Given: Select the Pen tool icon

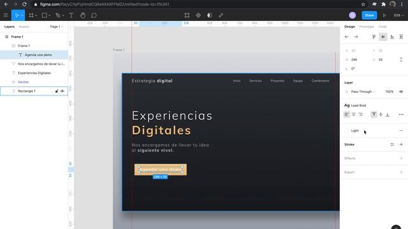Looking at the screenshot, I should pos(58,15).
